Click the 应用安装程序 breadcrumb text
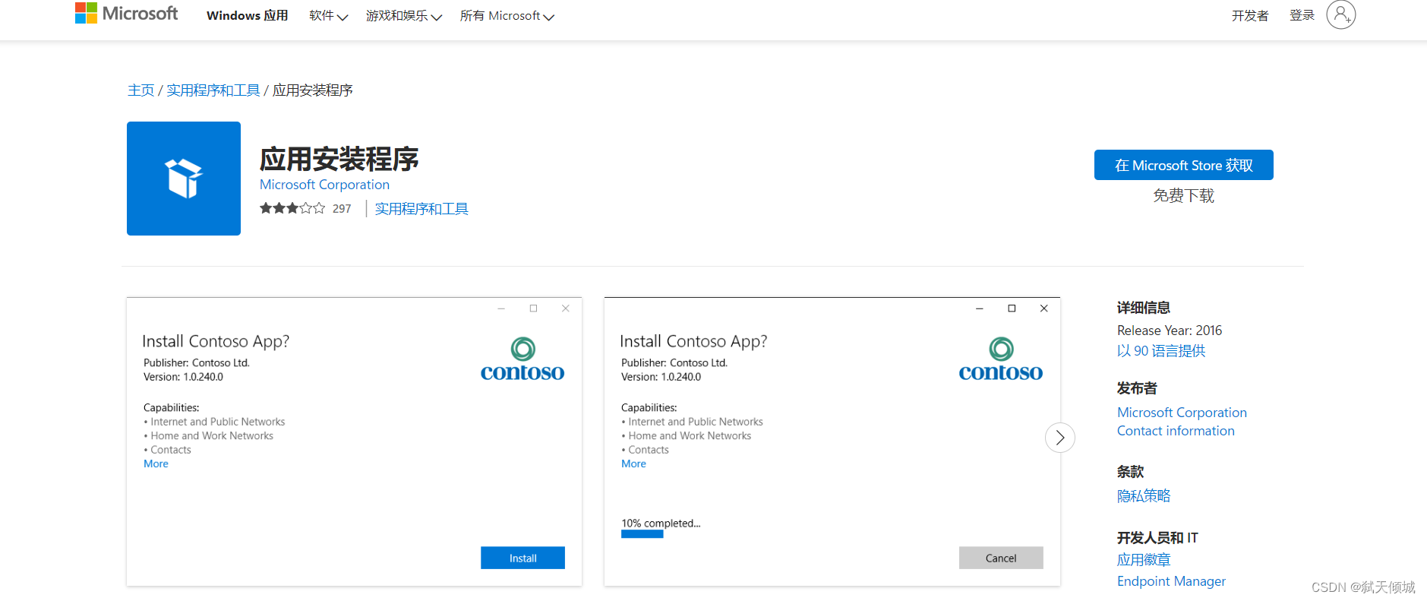 point(313,90)
